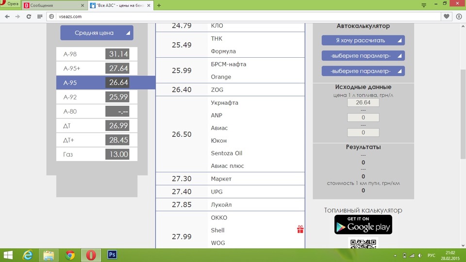Open the Укрнафта station link
The height and width of the screenshot is (262, 466).
tap(224, 103)
